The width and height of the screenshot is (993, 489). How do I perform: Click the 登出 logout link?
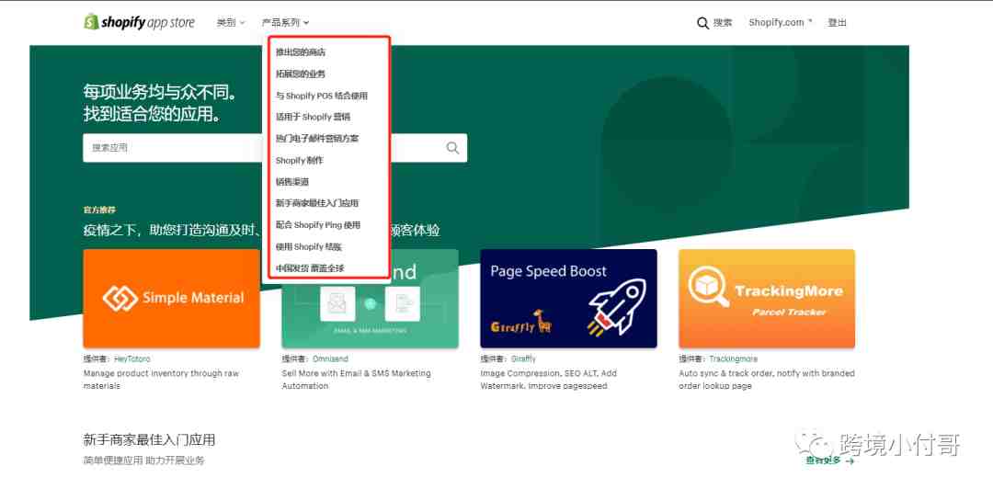pos(837,23)
